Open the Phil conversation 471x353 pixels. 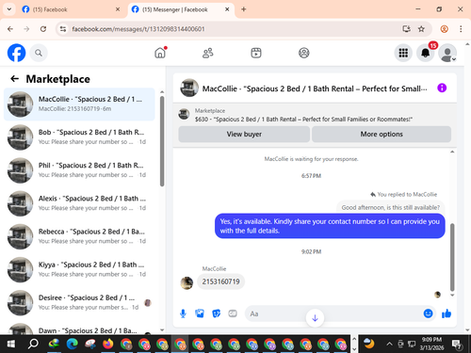[79, 170]
